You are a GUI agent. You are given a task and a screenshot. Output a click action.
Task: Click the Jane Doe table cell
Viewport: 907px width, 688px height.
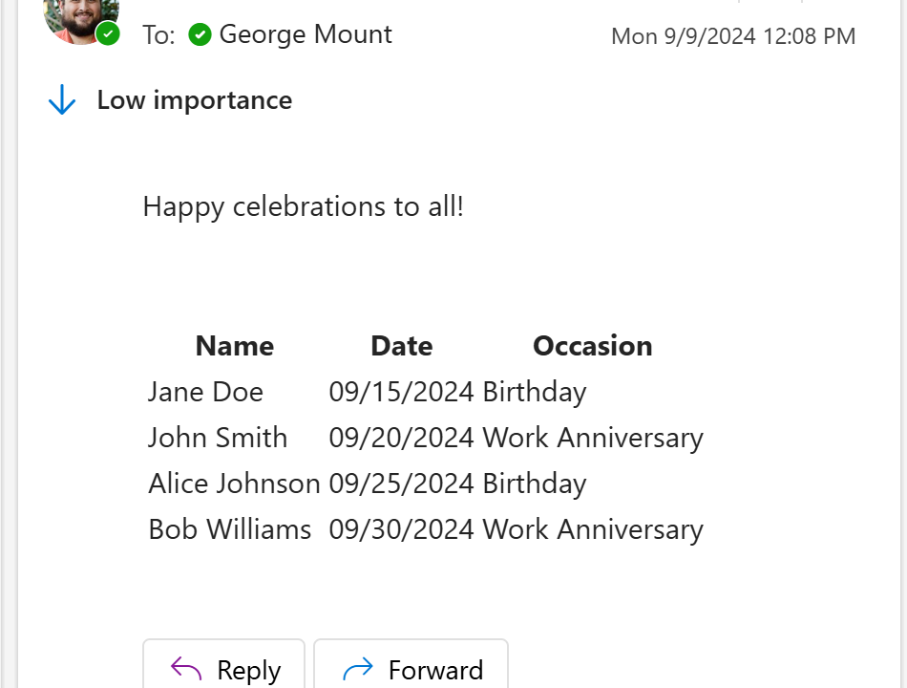205,392
